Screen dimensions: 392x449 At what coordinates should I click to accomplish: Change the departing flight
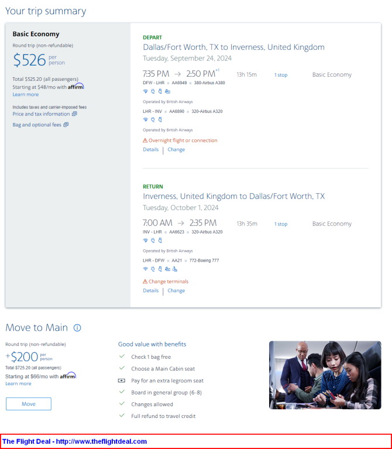[176, 149]
